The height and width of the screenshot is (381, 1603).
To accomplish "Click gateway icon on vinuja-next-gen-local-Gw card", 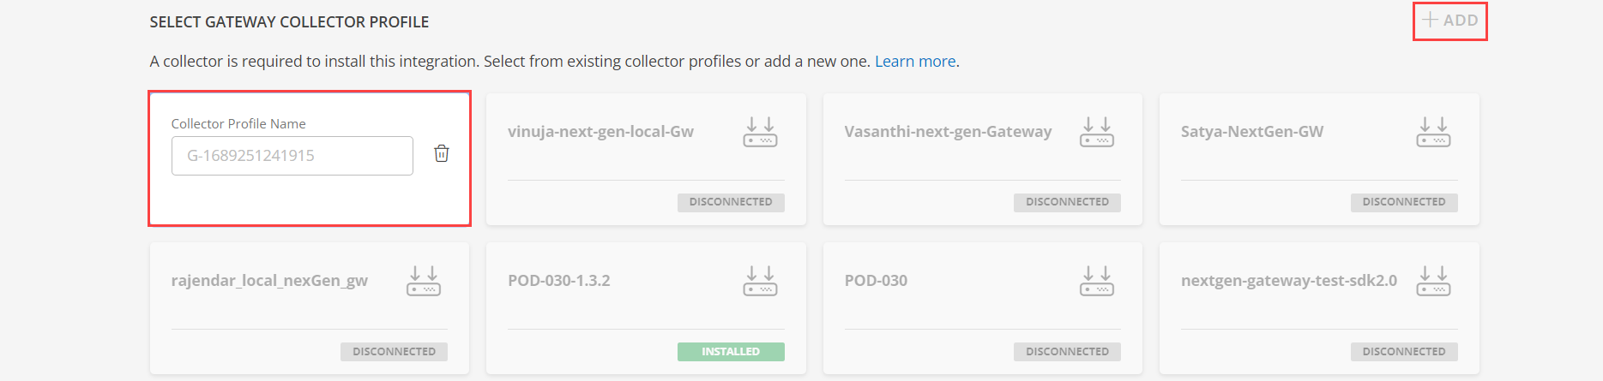I will click(x=760, y=132).
